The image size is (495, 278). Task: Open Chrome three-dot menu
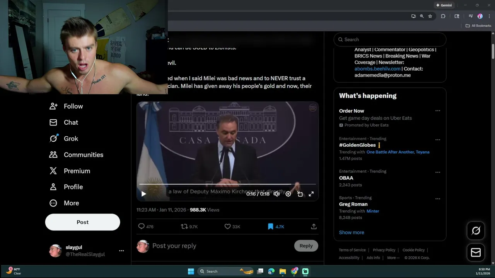pos(489,16)
